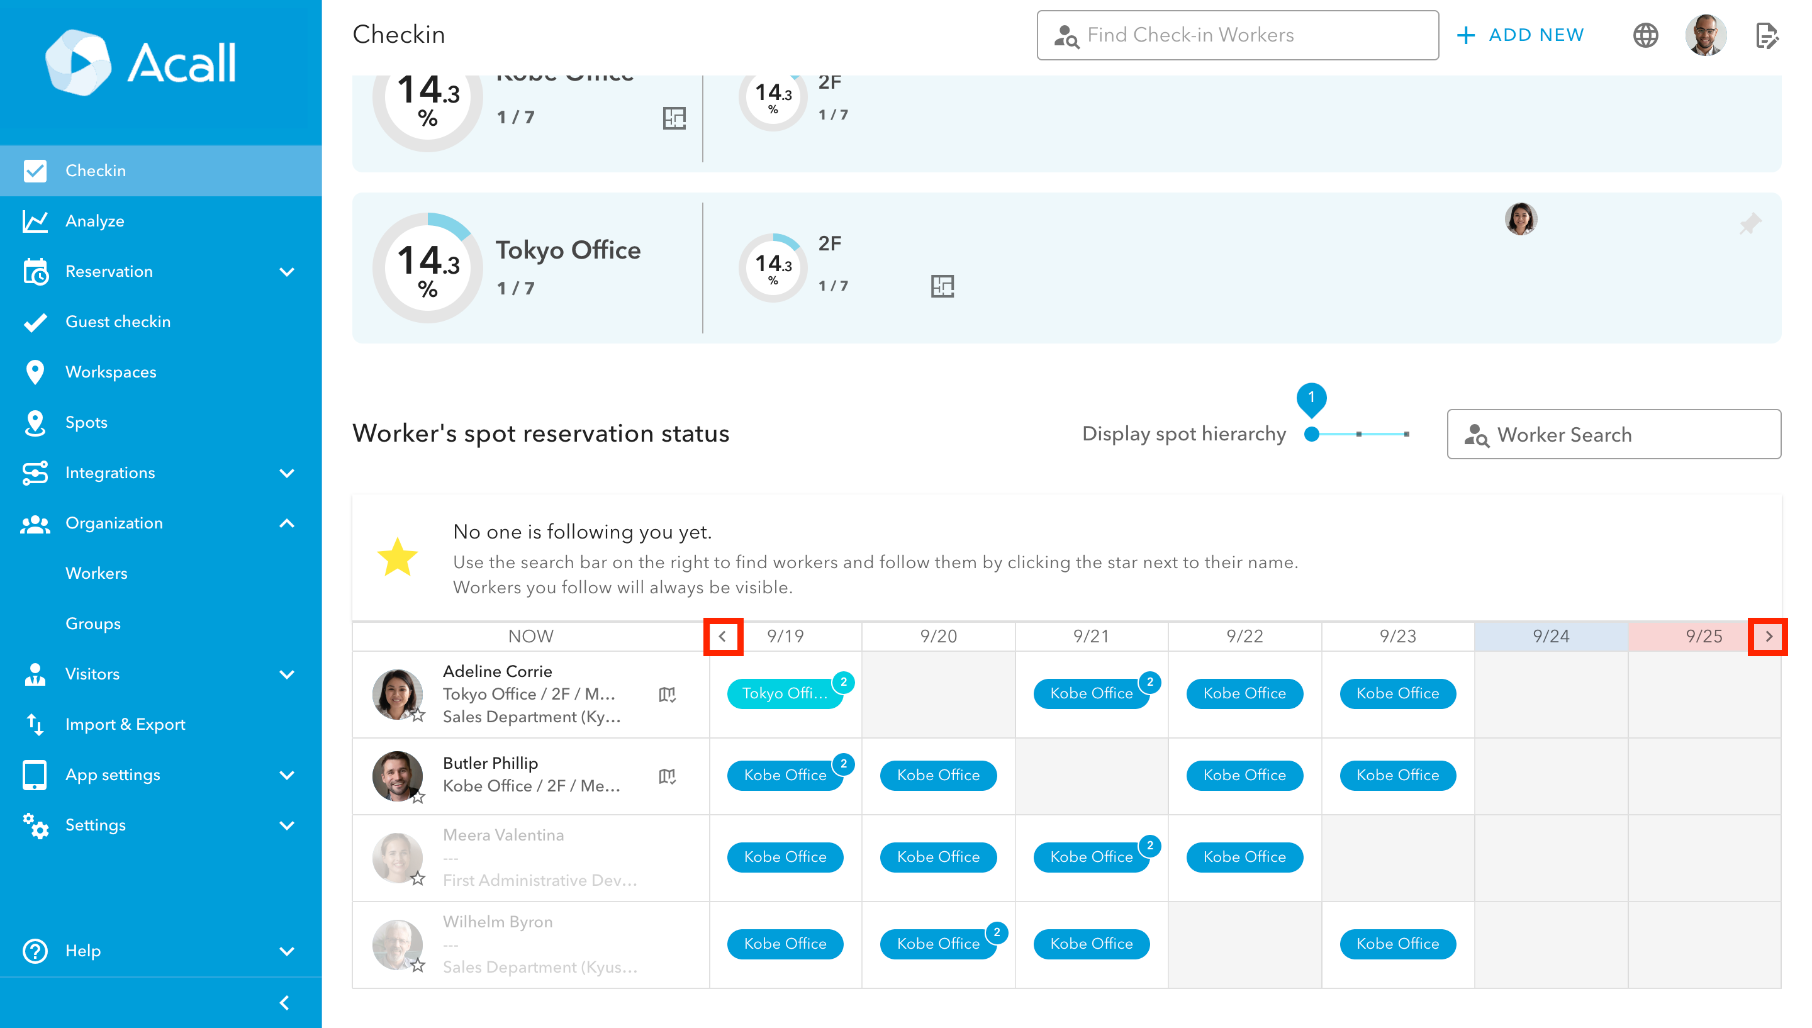Collapse the Organization section chevron

pyautogui.click(x=287, y=523)
